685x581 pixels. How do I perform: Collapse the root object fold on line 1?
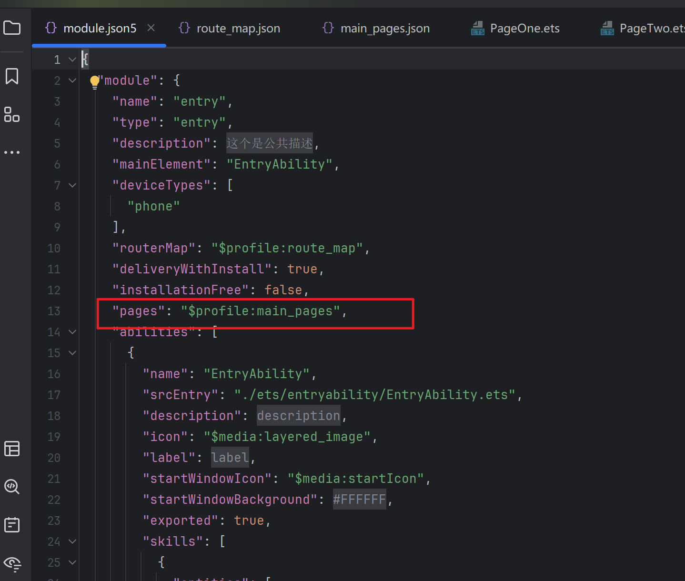[72, 60]
